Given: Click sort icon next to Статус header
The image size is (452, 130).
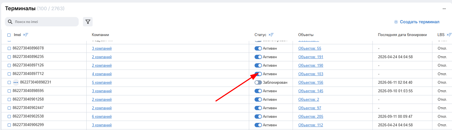Looking at the screenshot, I should click(271, 35).
